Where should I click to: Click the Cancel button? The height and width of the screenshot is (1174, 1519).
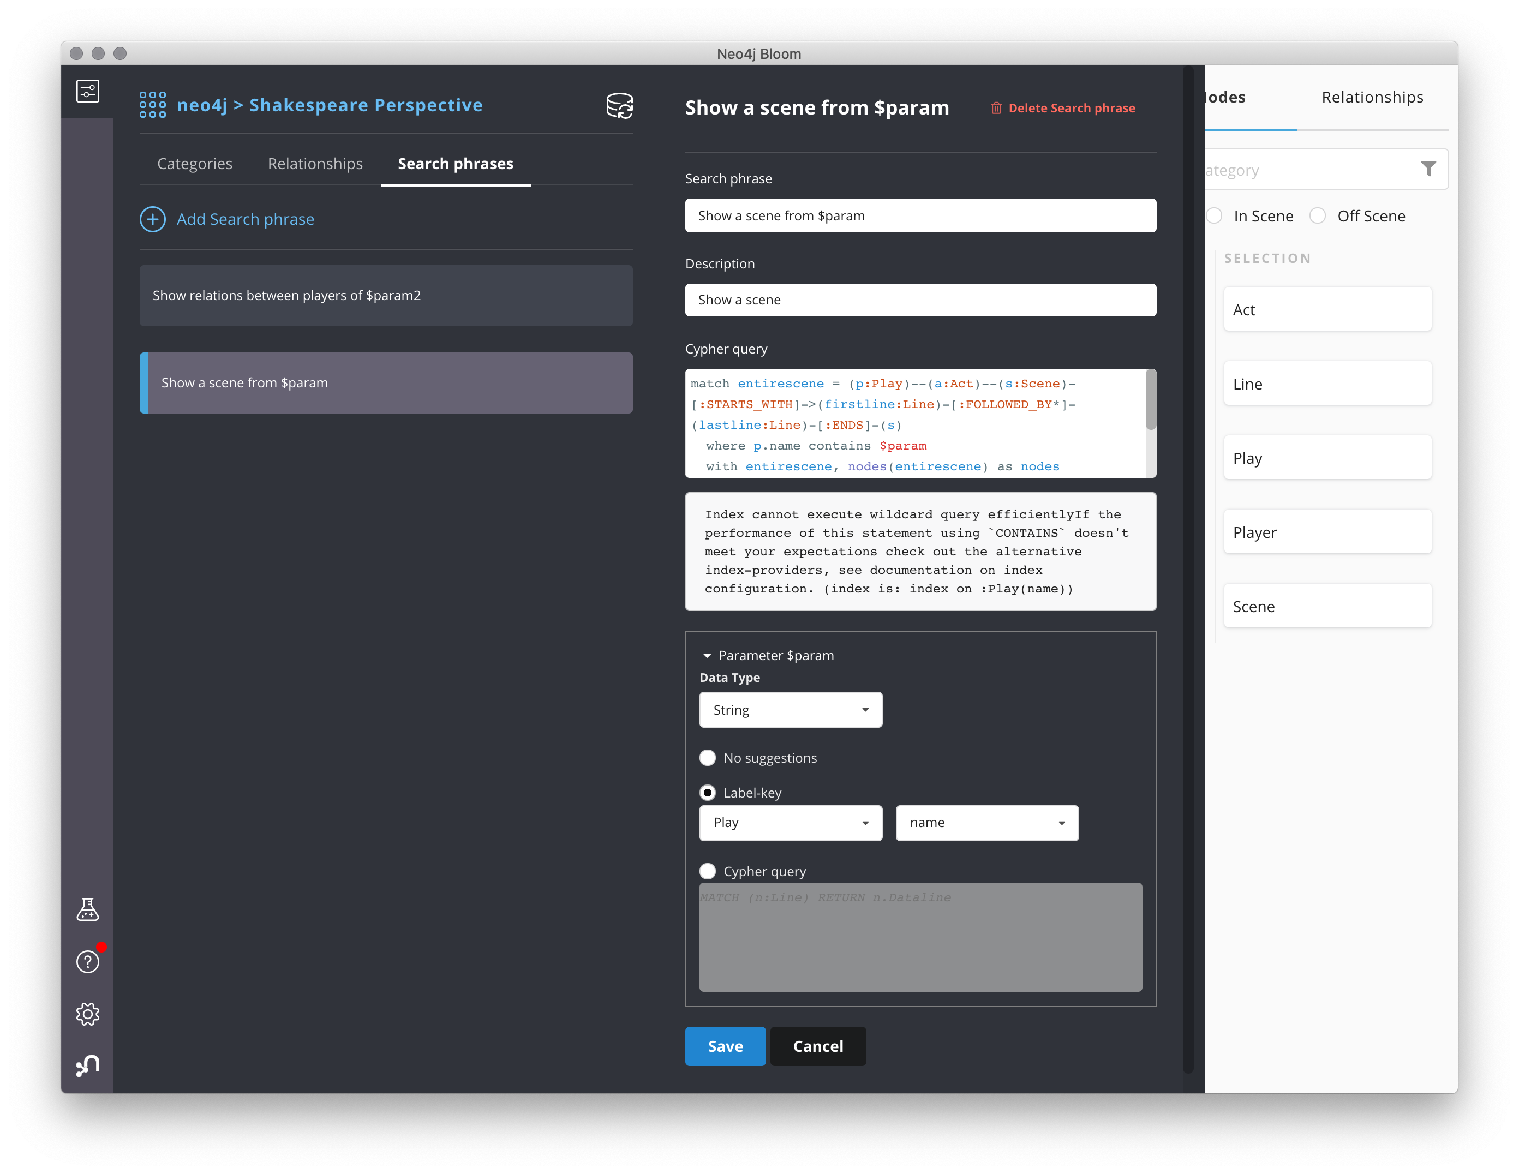click(818, 1046)
